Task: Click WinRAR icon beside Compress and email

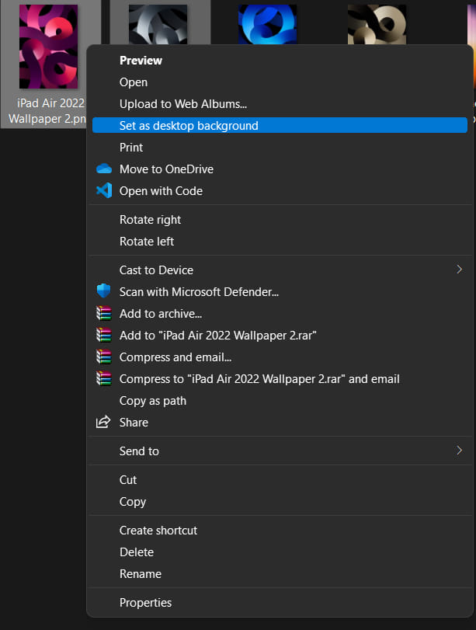Action: pyautogui.click(x=103, y=357)
